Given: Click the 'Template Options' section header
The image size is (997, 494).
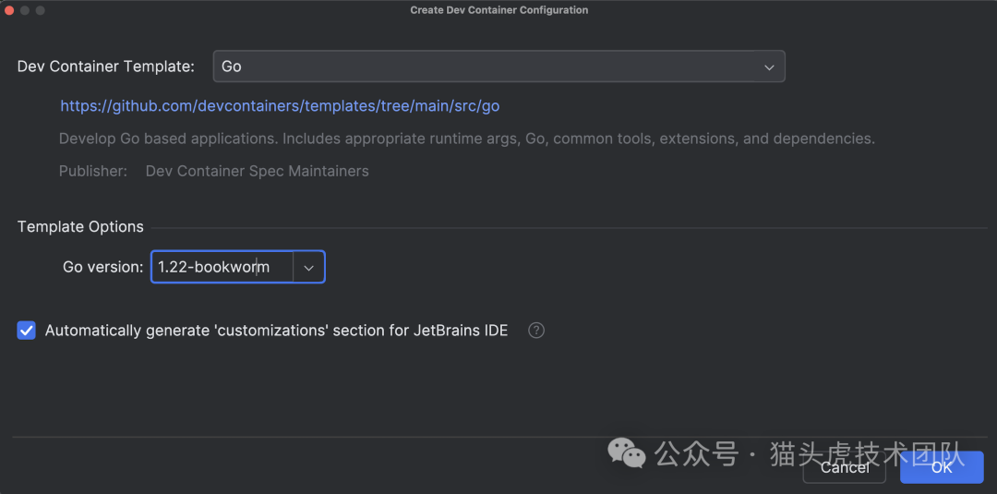Looking at the screenshot, I should click(x=80, y=227).
